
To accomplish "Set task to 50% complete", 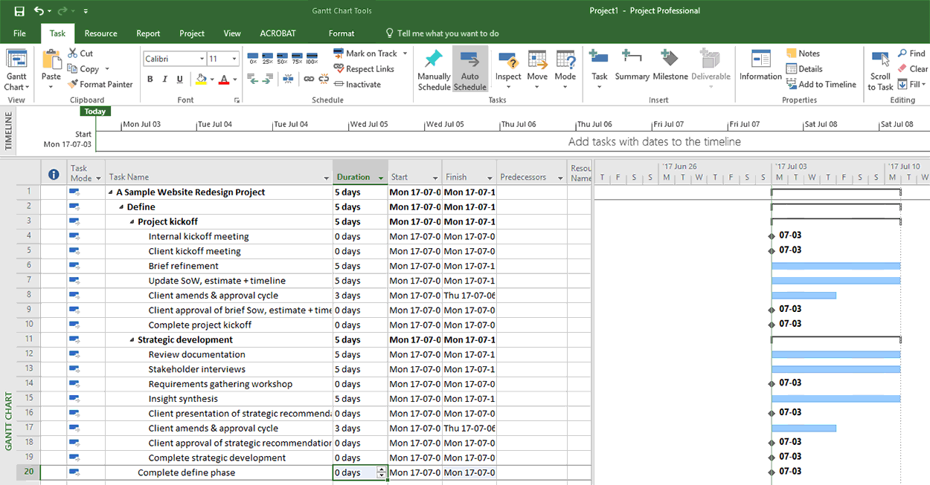I will 283,58.
